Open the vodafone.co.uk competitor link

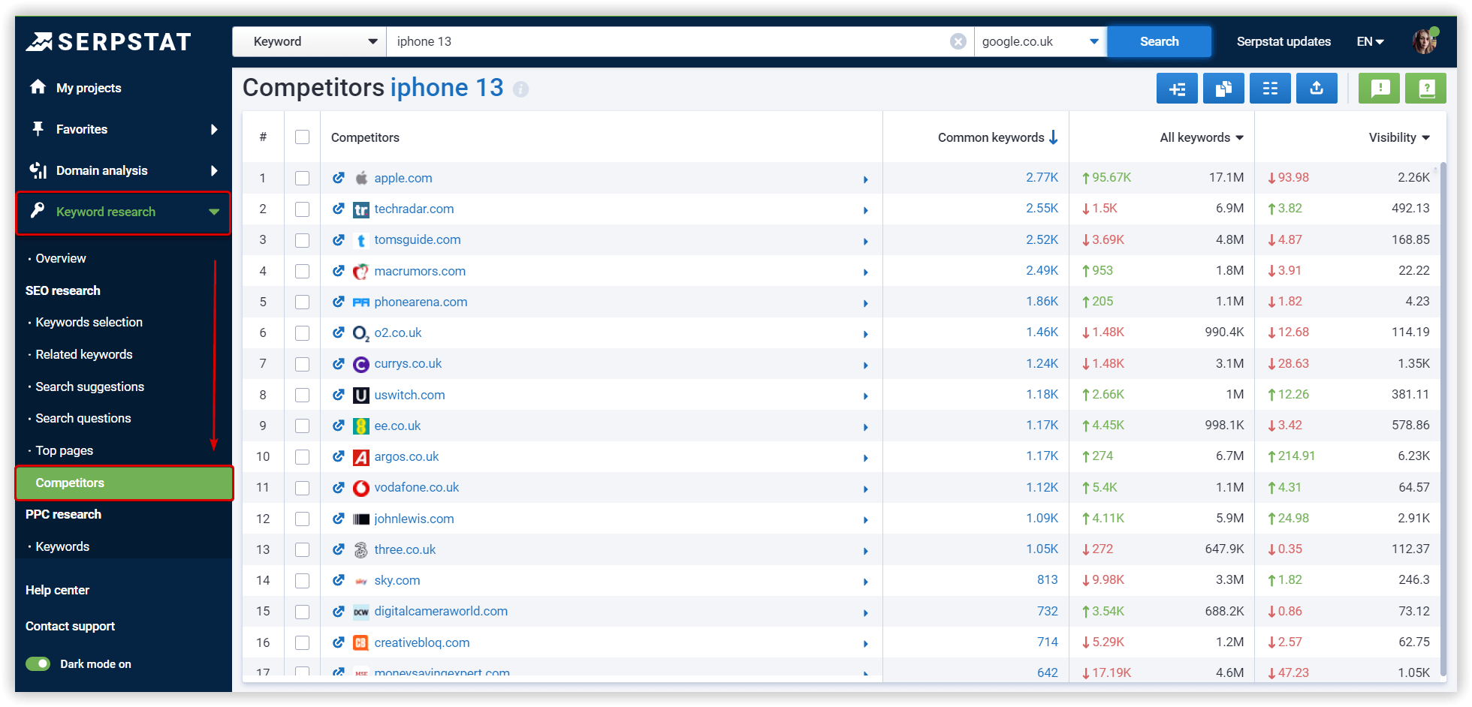point(417,487)
